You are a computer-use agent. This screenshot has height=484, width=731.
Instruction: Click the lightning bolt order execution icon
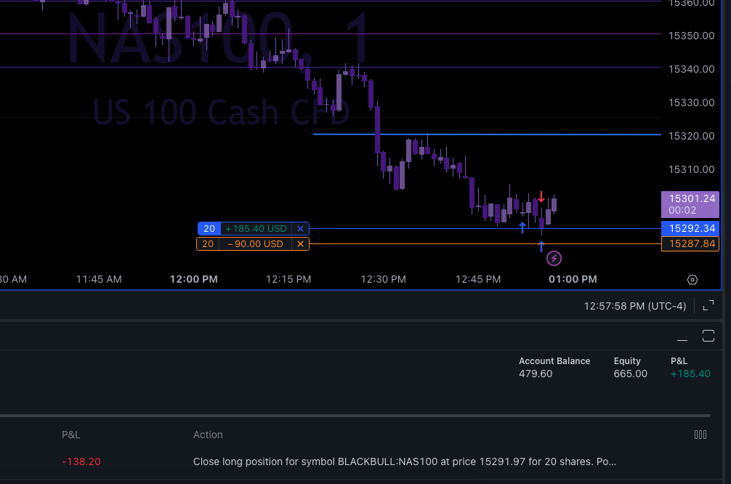point(554,258)
